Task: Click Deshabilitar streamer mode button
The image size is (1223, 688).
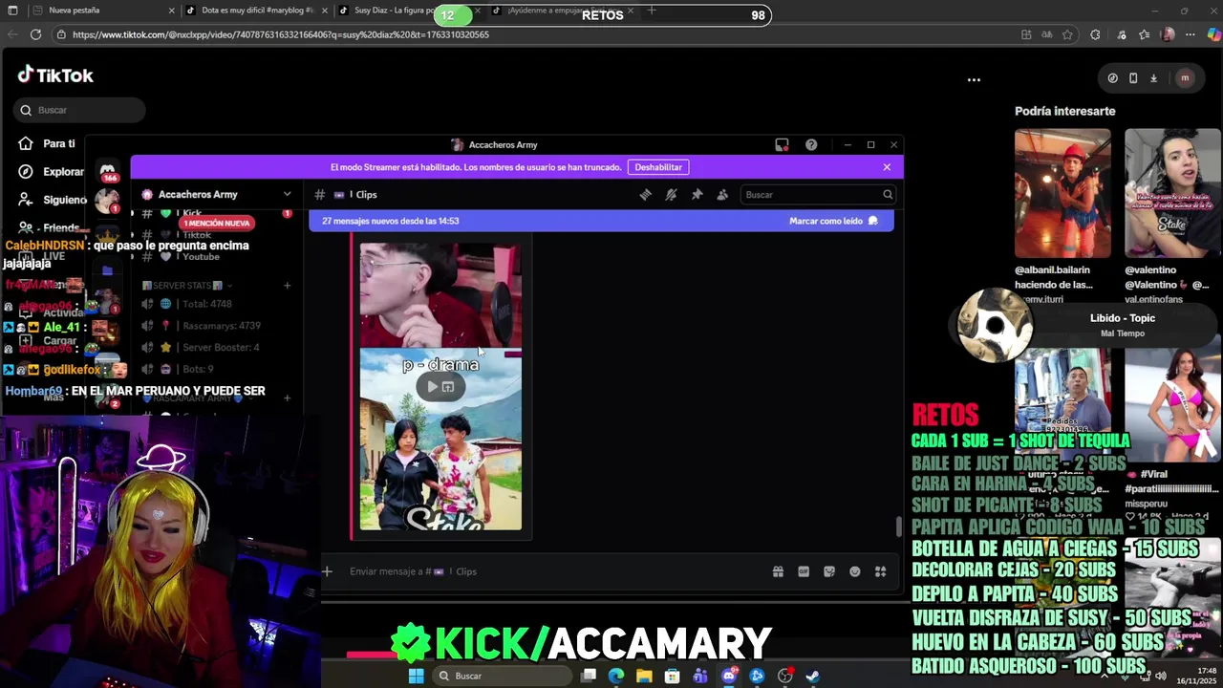Action: coord(658,167)
